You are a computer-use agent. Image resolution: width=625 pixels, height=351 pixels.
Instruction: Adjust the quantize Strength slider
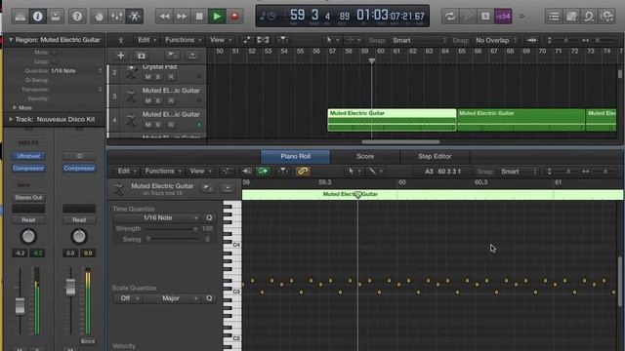click(172, 229)
